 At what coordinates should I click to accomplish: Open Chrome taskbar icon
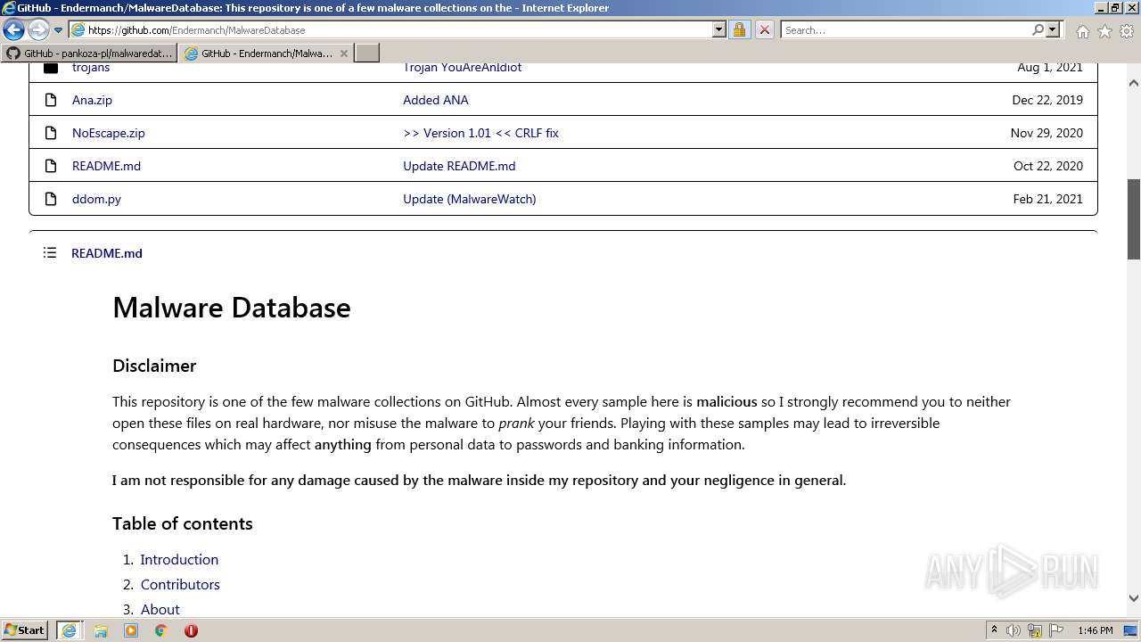(x=161, y=630)
